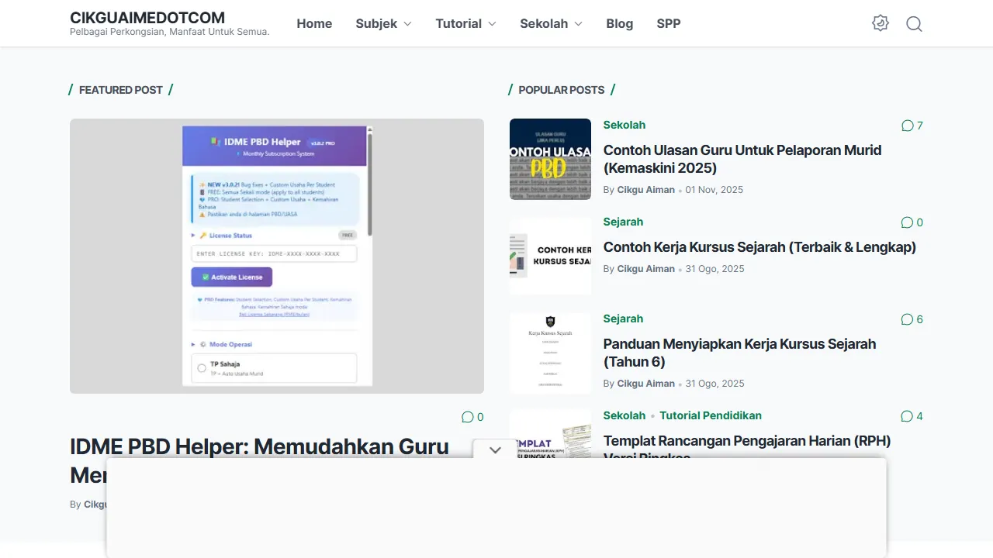Click the Contoh Ulasan Guru post thumbnail

(550, 159)
